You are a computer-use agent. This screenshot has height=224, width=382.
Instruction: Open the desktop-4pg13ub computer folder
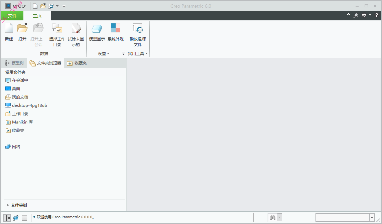[x=26, y=105]
